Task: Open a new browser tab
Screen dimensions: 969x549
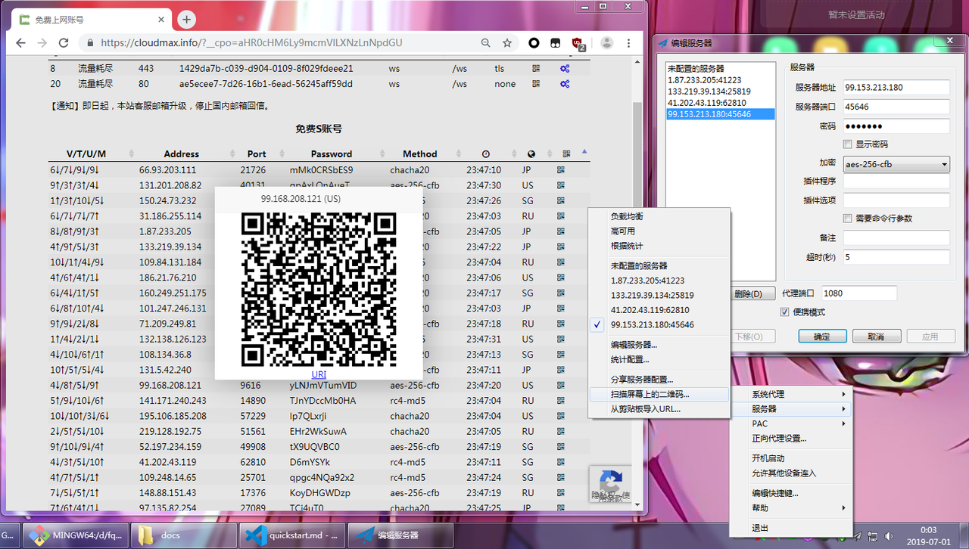Action: 186,19
